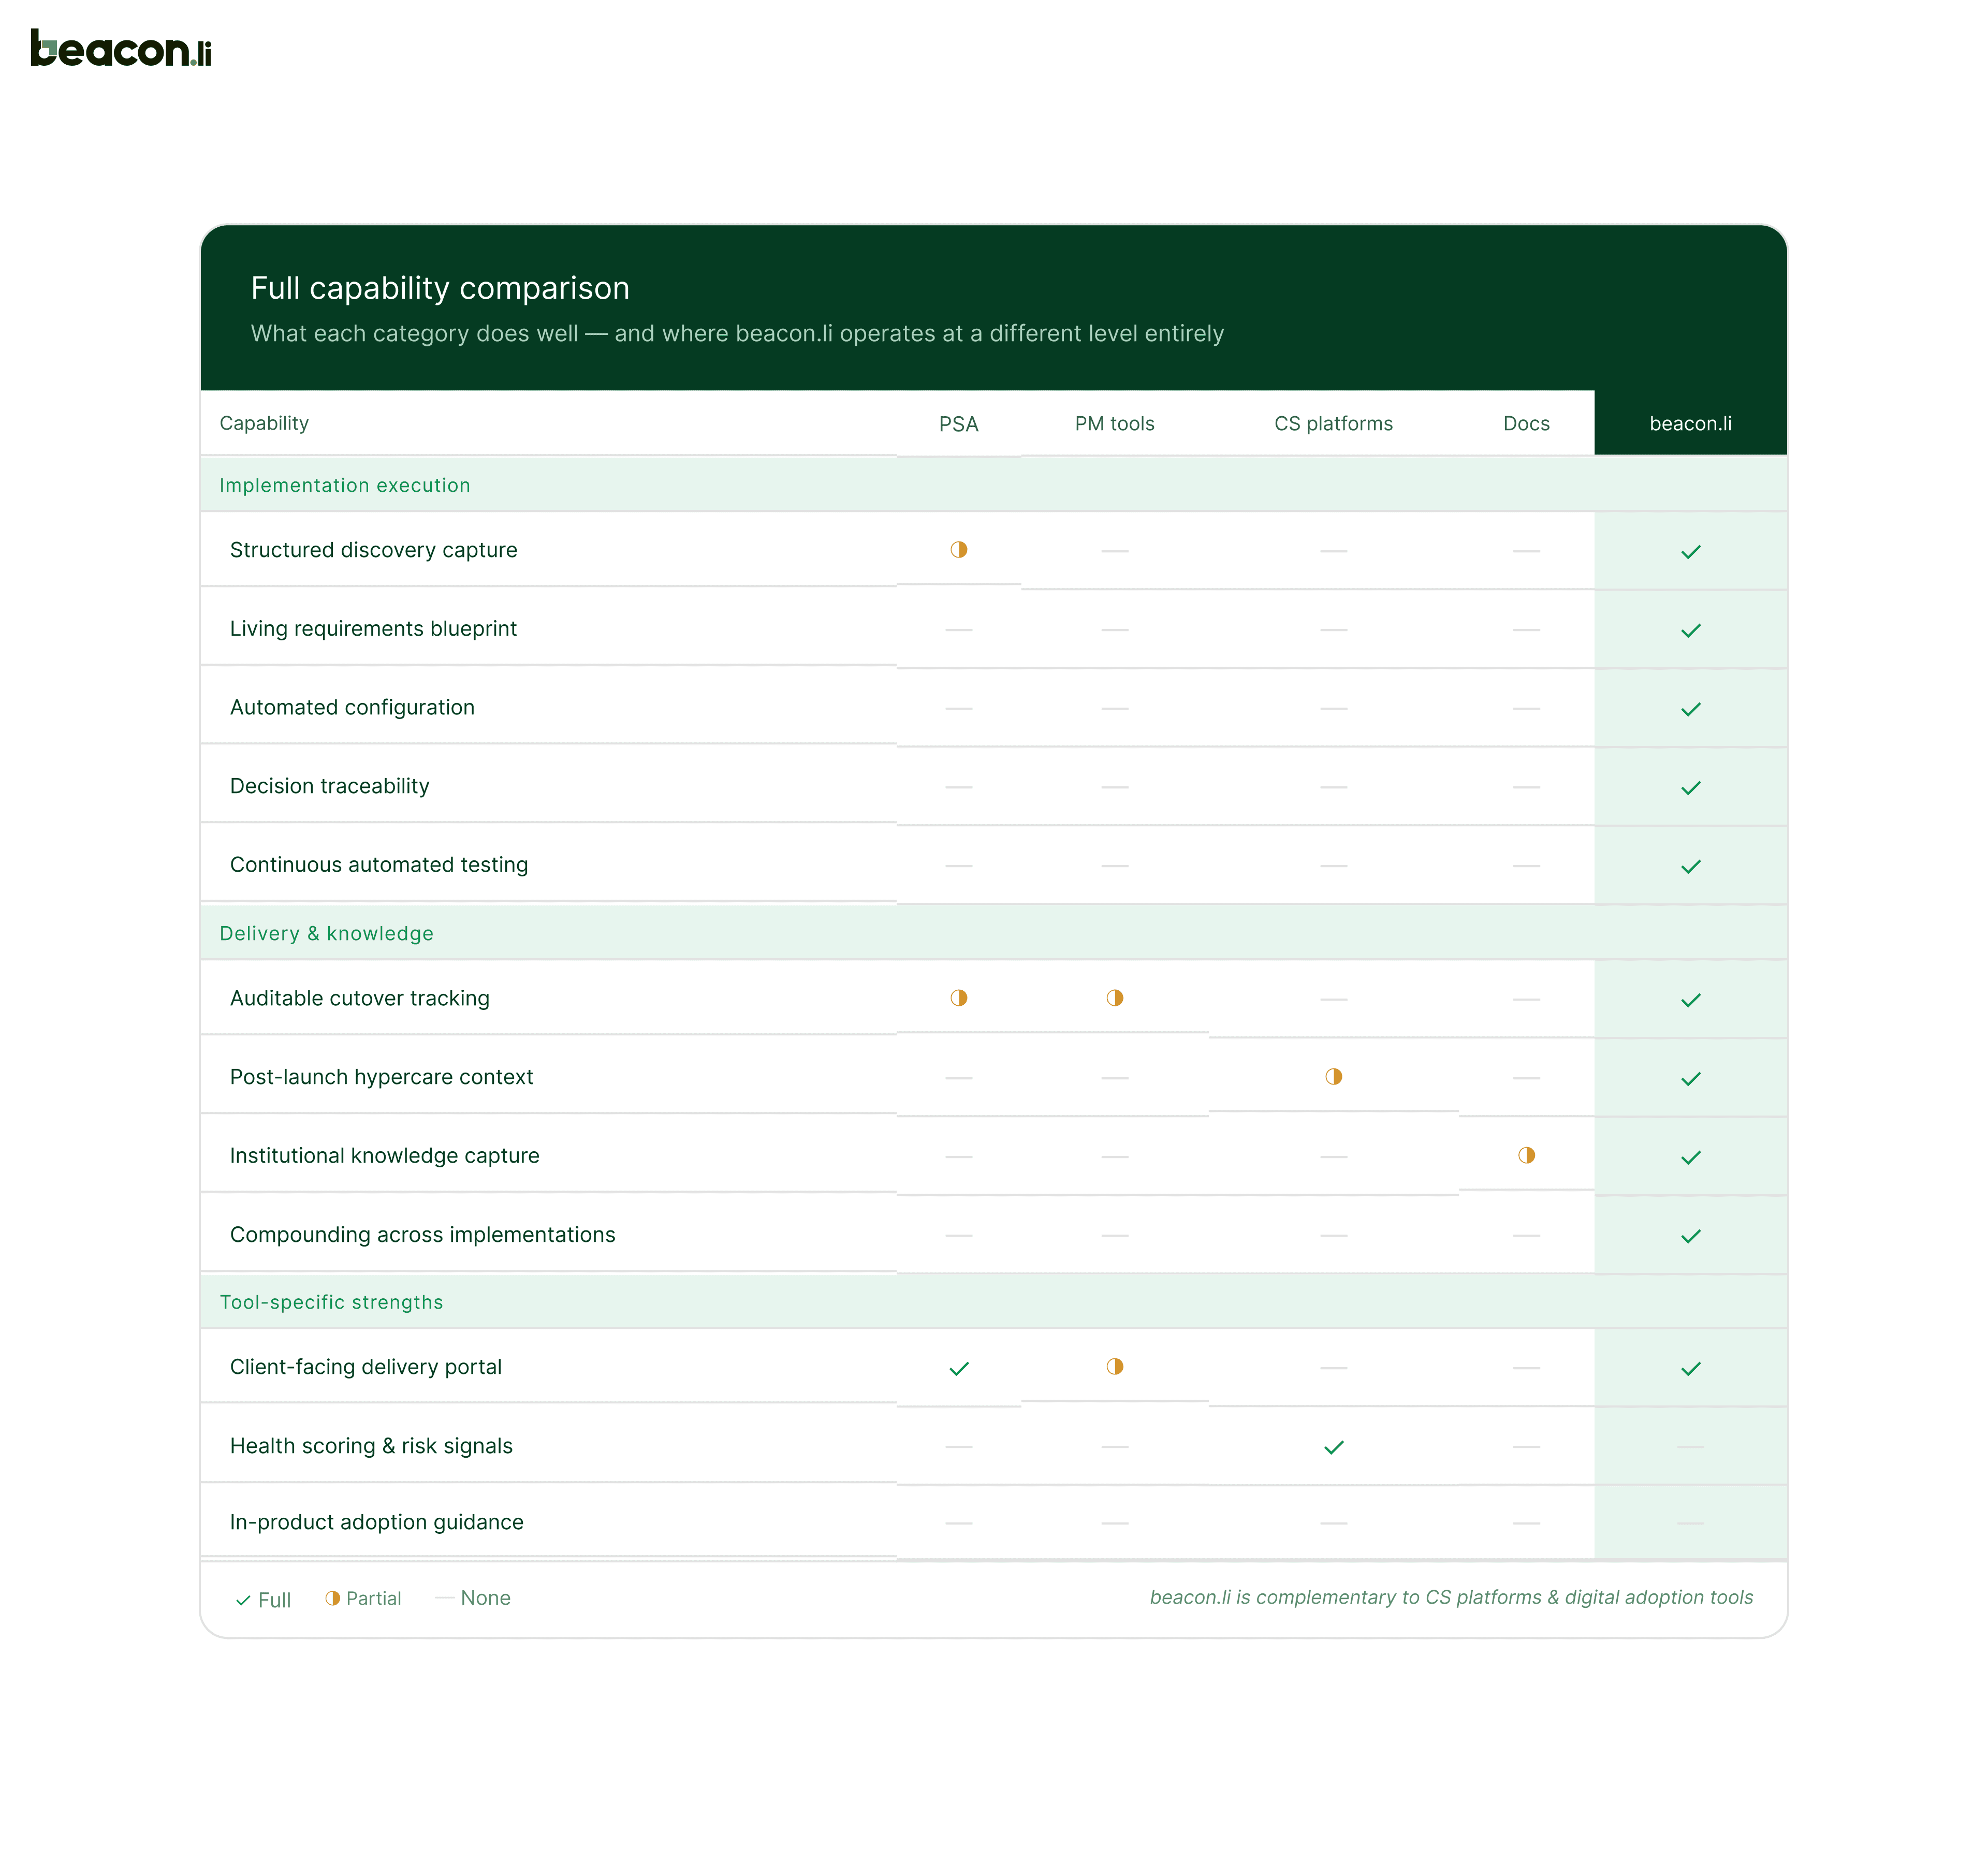Click the Automated configuration row label
This screenshot has height=1862, width=1988.
(x=352, y=707)
